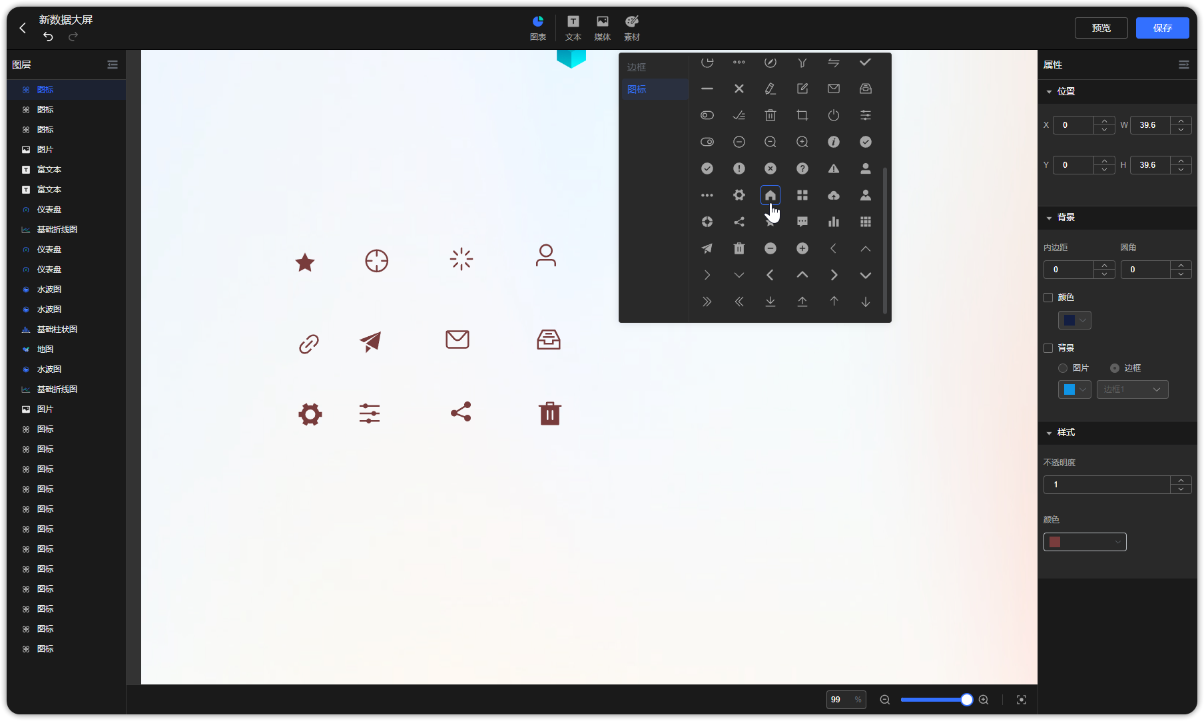
Task: Click the X position input field
Action: tap(1073, 125)
